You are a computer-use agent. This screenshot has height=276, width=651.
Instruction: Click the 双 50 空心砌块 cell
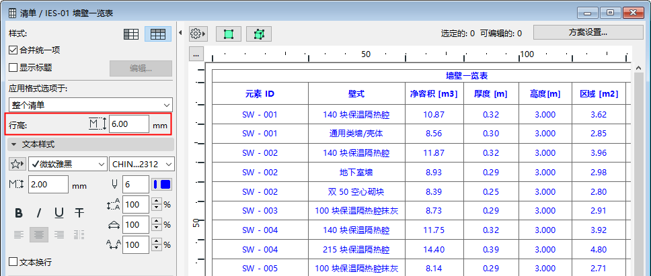(x=356, y=192)
